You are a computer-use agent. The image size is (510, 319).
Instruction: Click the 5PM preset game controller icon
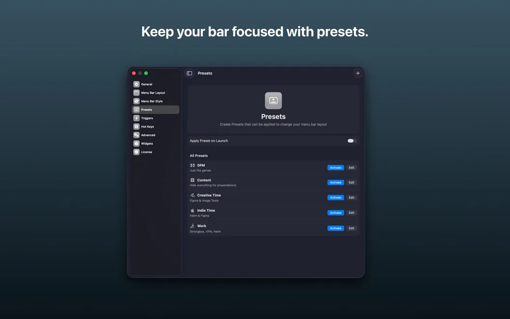tap(193, 165)
